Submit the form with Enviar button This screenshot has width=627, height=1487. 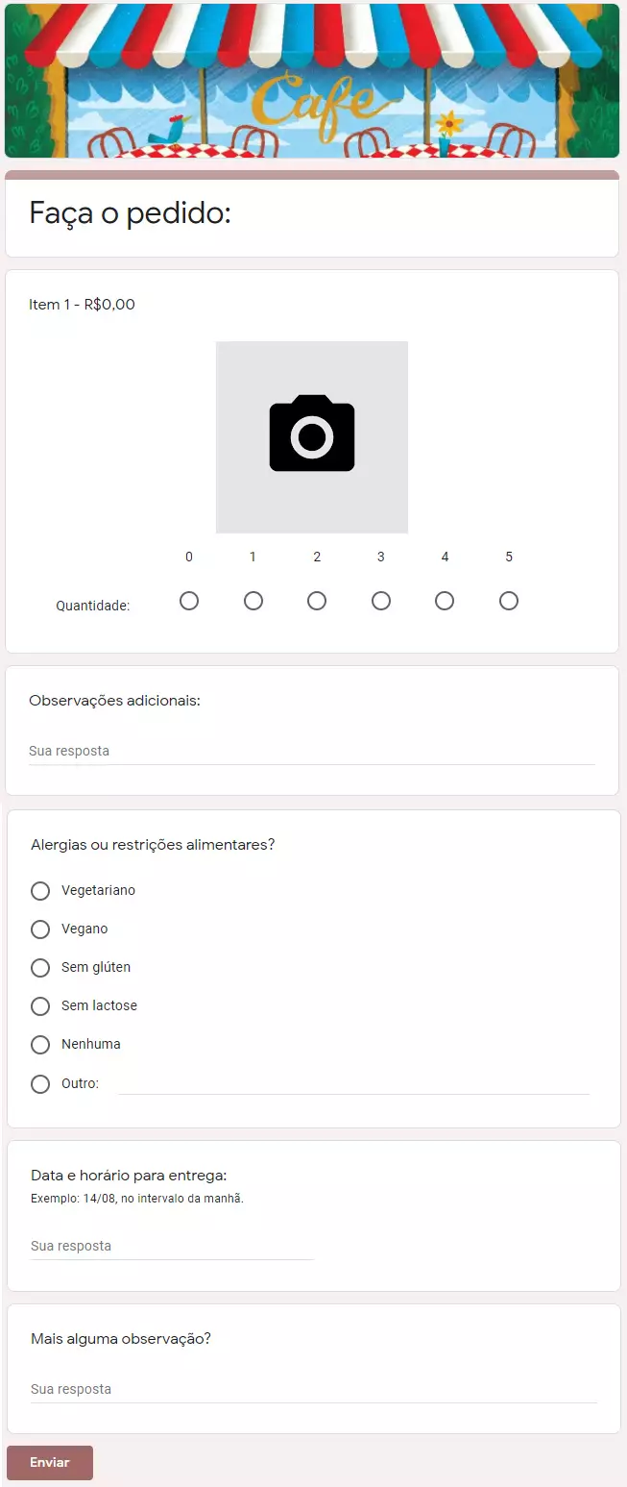tap(50, 1463)
